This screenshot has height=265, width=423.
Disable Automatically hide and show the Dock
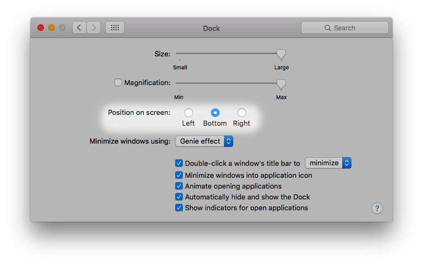pyautogui.click(x=179, y=197)
